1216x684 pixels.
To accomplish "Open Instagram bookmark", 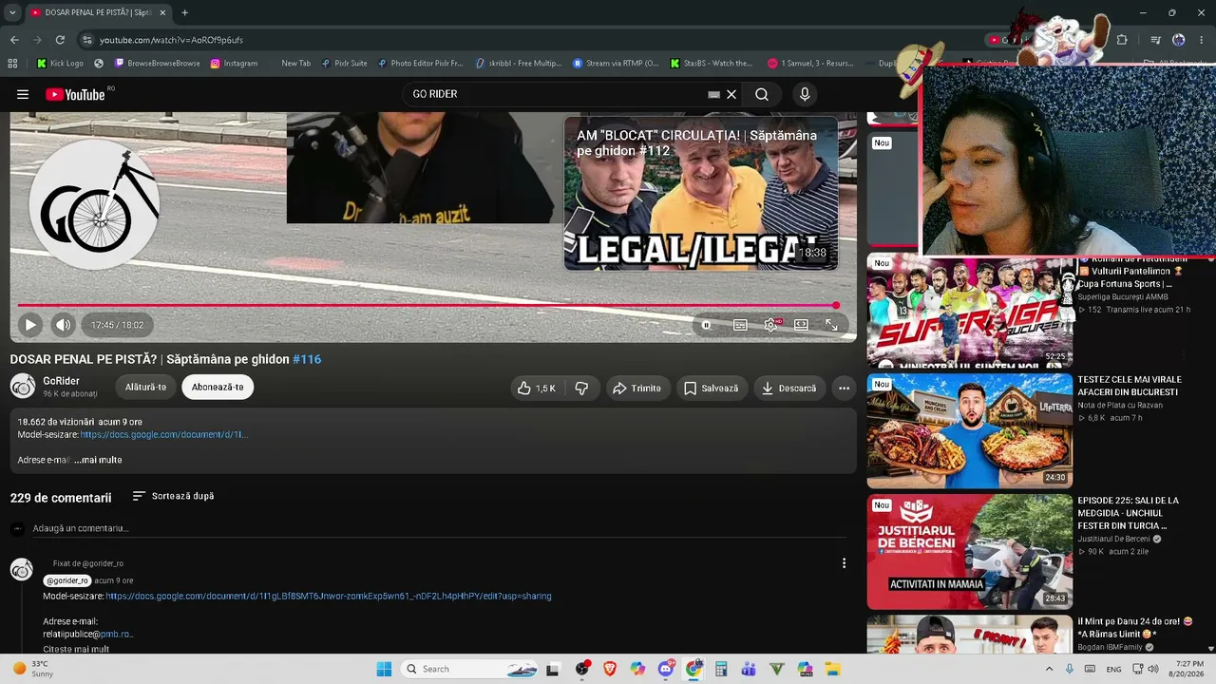I will coord(234,64).
